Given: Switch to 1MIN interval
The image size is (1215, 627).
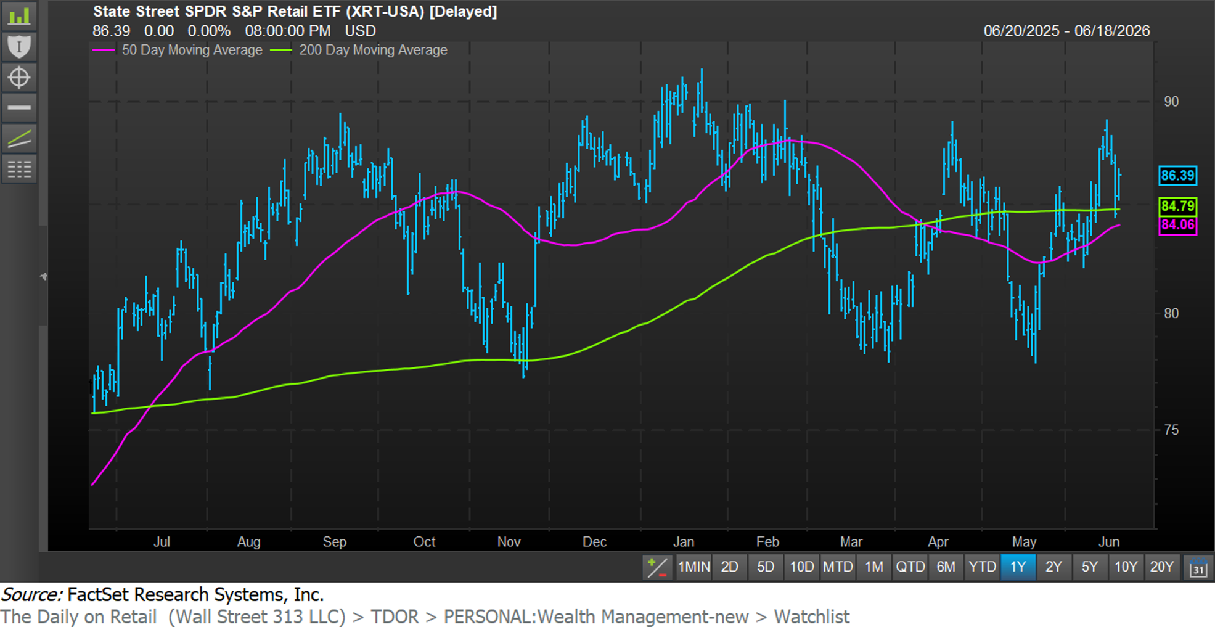Looking at the screenshot, I should pyautogui.click(x=693, y=567).
